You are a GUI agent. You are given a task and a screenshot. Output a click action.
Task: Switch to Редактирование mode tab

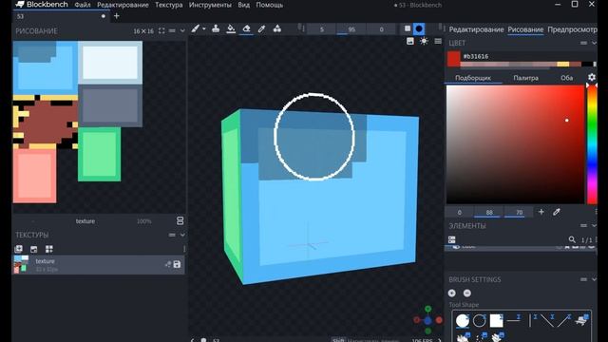[476, 29]
